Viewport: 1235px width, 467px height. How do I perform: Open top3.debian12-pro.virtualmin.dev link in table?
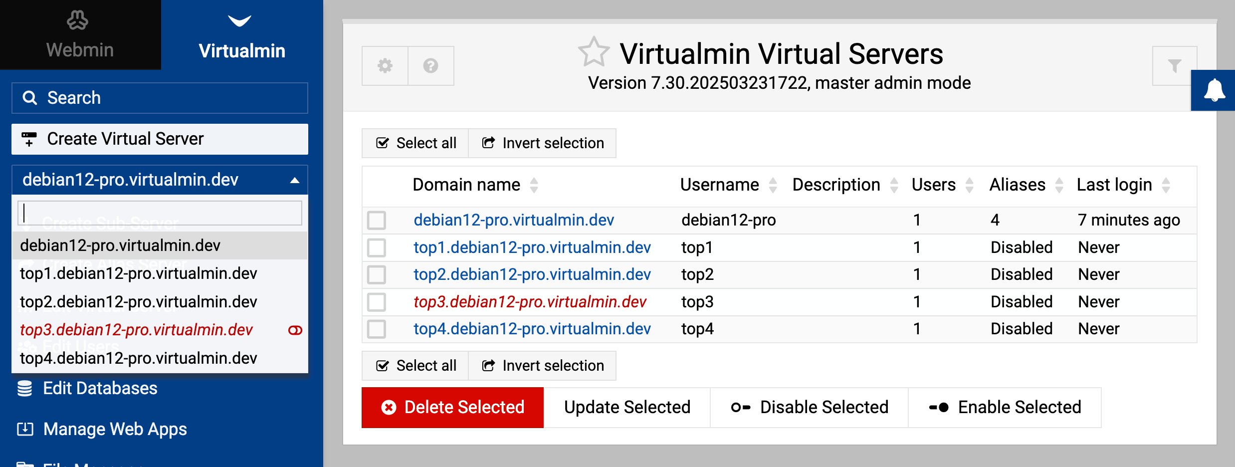click(x=530, y=302)
